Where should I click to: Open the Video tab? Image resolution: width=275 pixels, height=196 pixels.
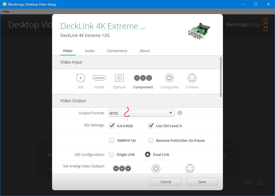[x=68, y=51]
